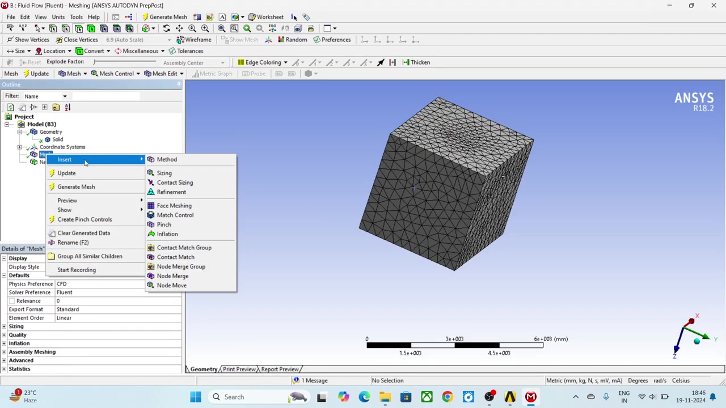Click the Mesh Edit toolbar button

click(164, 74)
